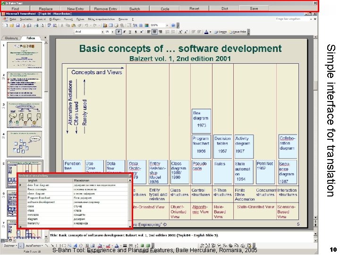340x255 pixels.
Task: Toggle Underline formatting
Action: pyautogui.click(x=130, y=32)
